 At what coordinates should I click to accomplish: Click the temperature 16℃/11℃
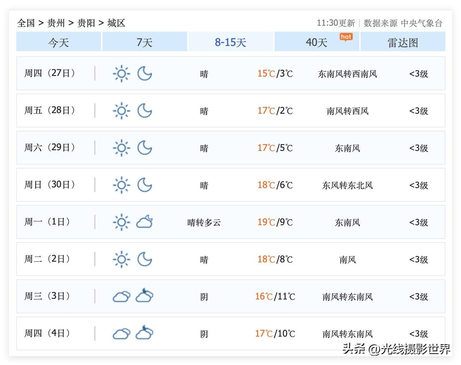(x=275, y=297)
